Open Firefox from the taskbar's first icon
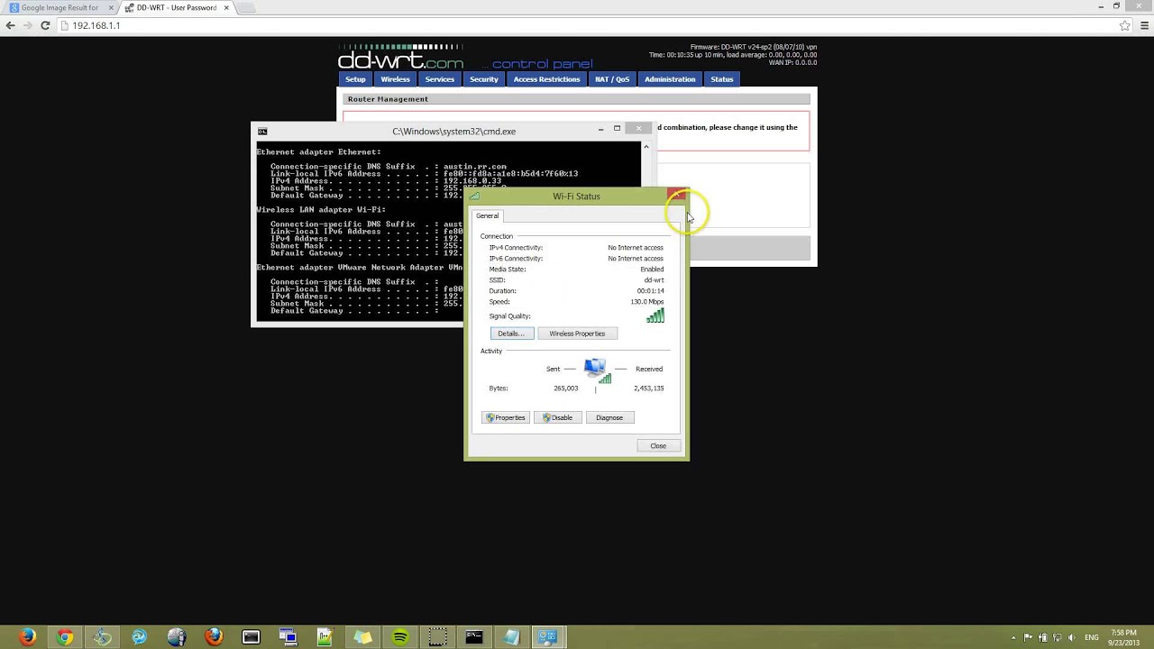Screen dimensions: 1154x649 [x=27, y=637]
